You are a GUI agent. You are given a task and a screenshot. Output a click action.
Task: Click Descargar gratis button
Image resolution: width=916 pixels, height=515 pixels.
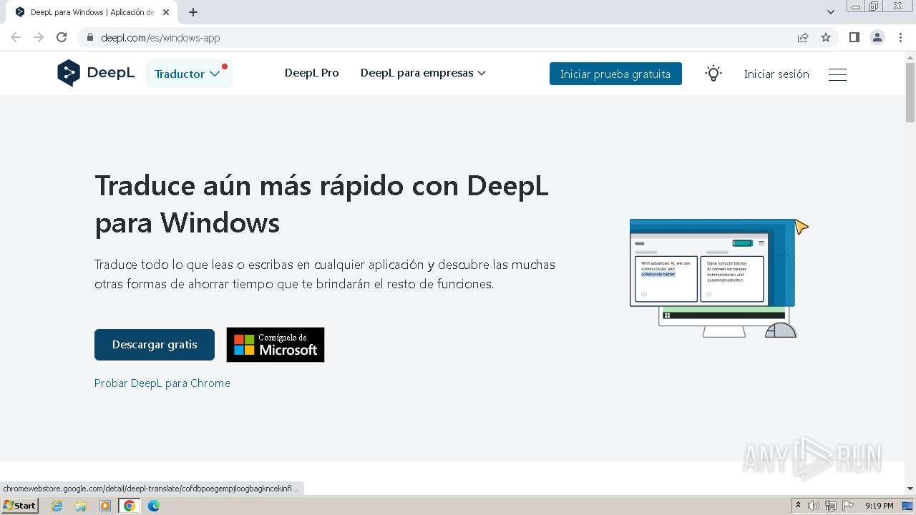tap(155, 345)
